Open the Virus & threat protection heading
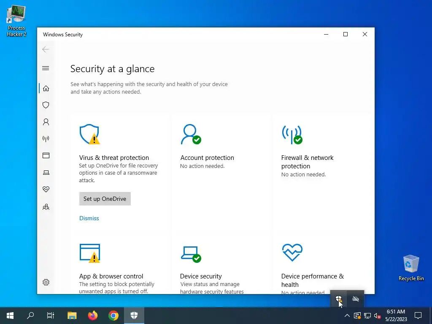This screenshot has width=432, height=324. point(114,158)
